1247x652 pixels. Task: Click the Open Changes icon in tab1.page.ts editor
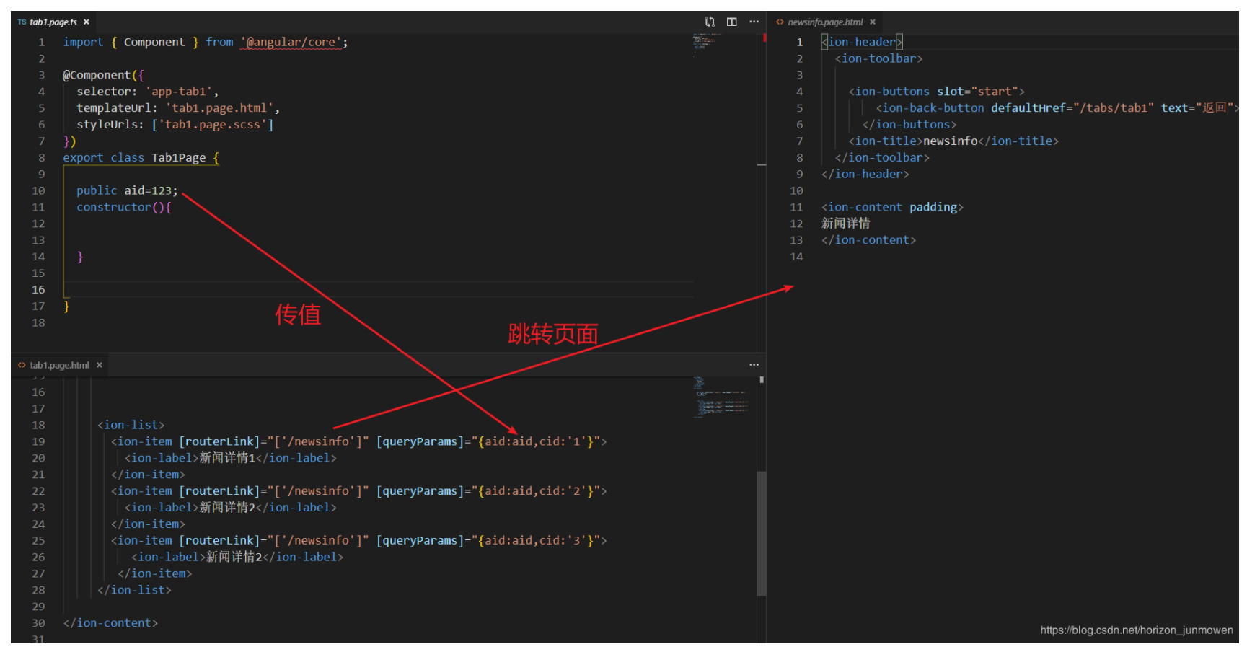tap(710, 22)
